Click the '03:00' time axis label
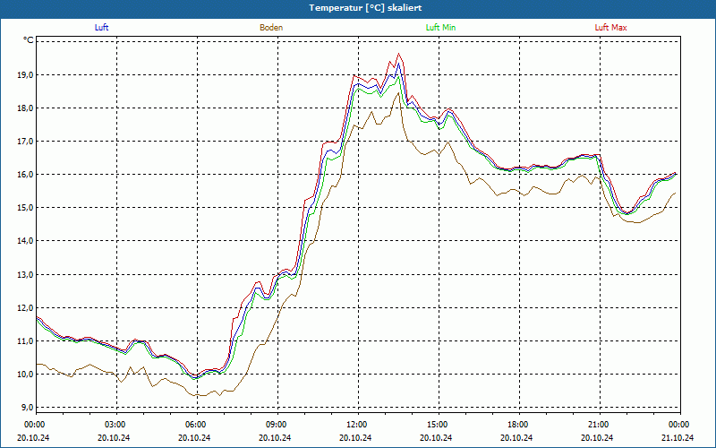Viewport: 716px width, 448px height. pyautogui.click(x=116, y=425)
